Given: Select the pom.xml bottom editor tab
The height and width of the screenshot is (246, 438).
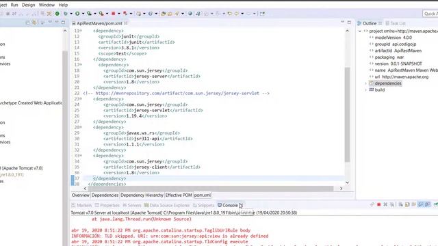Looking at the screenshot, I should pos(203,195).
